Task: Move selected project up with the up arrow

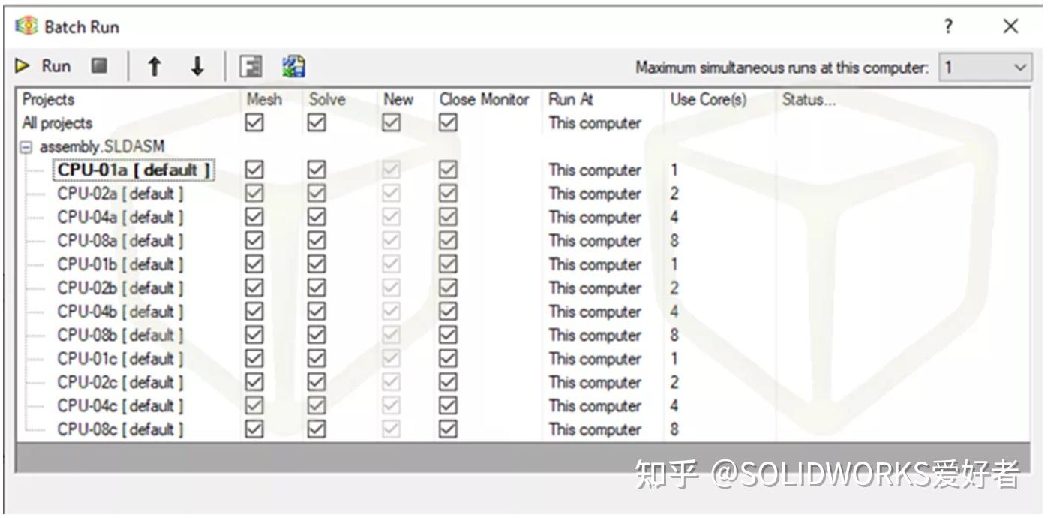Action: [153, 65]
